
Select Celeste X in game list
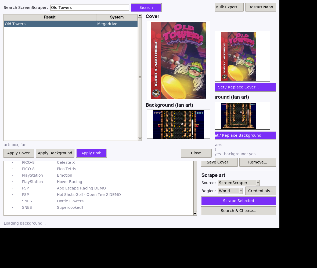98,162
